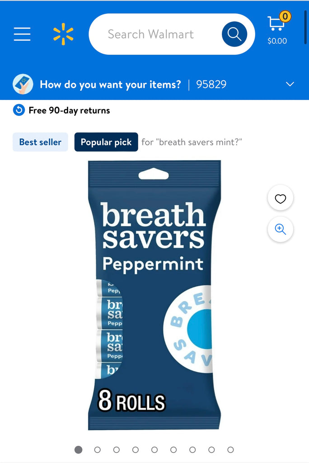Image resolution: width=309 pixels, height=463 pixels.
Task: Open the hamburger navigation menu
Action: (22, 34)
